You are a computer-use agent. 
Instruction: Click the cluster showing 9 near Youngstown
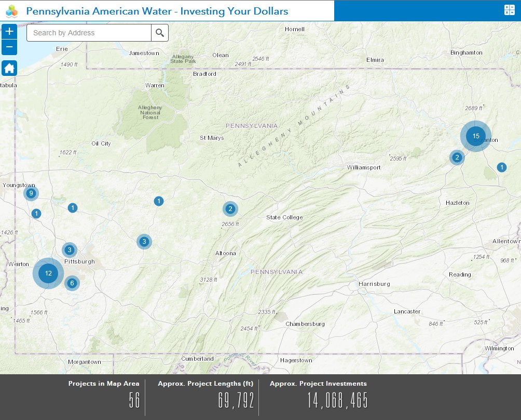31,193
